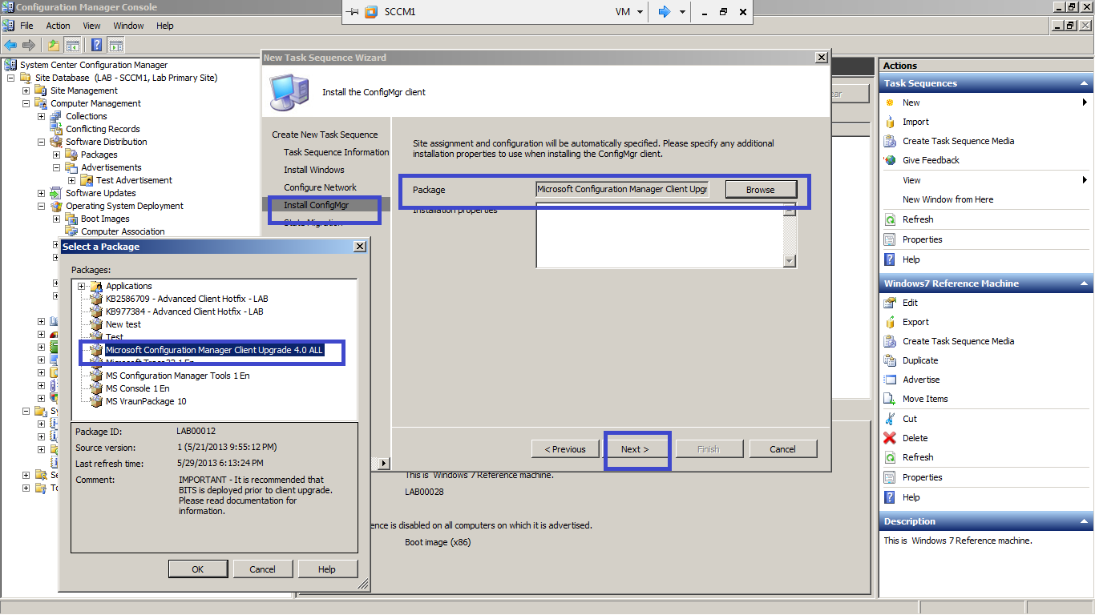Screen dimensions: 1095x615
Task: Open the Window menu
Action: click(128, 25)
